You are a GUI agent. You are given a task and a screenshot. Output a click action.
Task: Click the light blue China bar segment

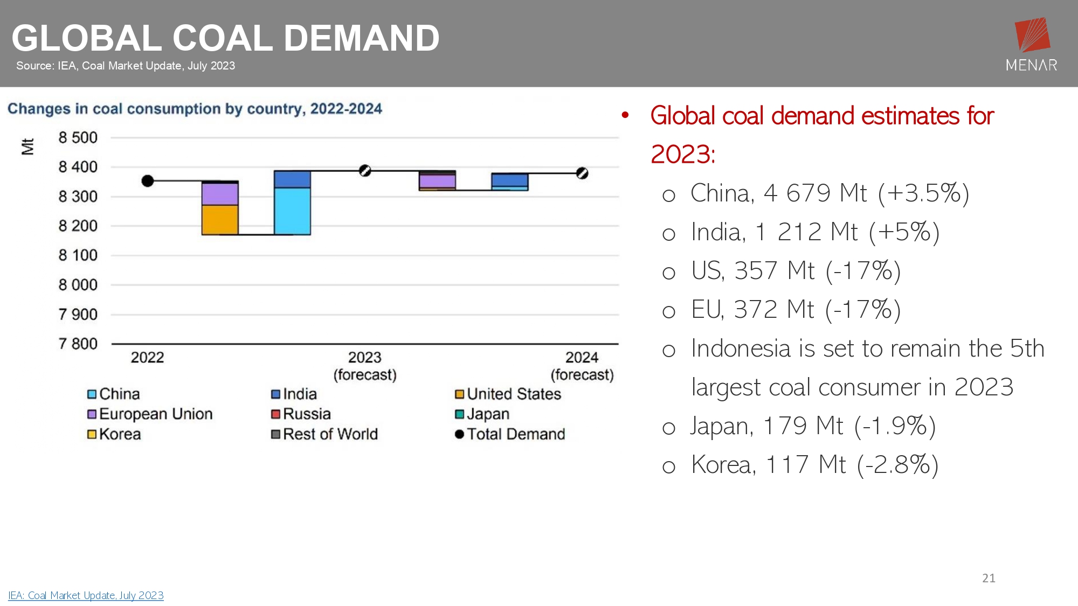[x=292, y=211]
